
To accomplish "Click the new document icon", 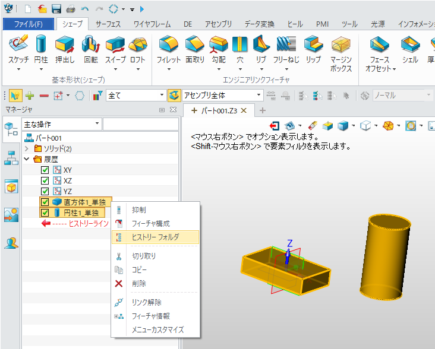I will (28, 9).
